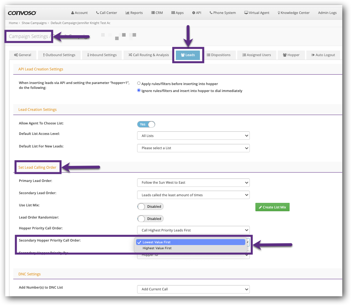
Task: Click the down arrow icon on Inbound Settings
Action: tap(88, 55)
